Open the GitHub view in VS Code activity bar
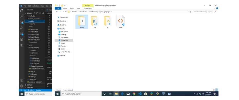The width and height of the screenshot is (239, 100). 22,39
